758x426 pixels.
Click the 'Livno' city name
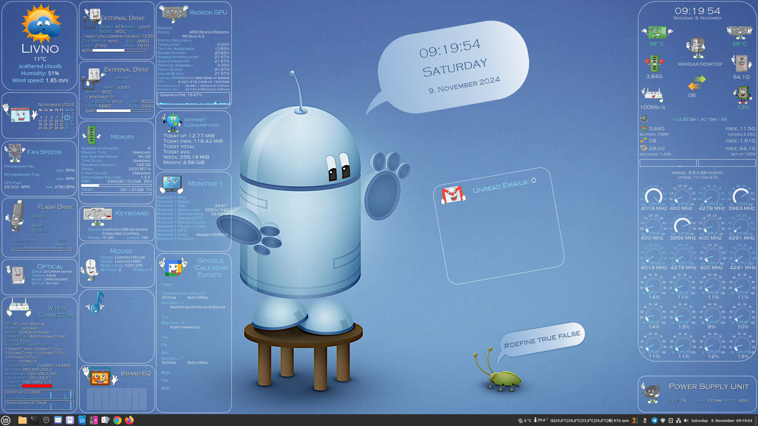pos(40,49)
